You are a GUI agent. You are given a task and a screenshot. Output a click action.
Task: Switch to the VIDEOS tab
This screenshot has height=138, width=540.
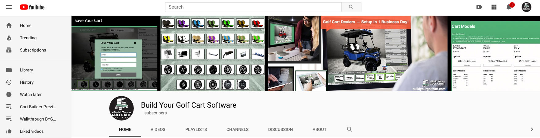point(158,129)
